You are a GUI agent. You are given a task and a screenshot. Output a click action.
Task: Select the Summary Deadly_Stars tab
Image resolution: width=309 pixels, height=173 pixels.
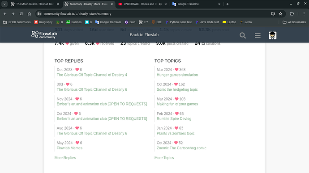tap(89, 4)
